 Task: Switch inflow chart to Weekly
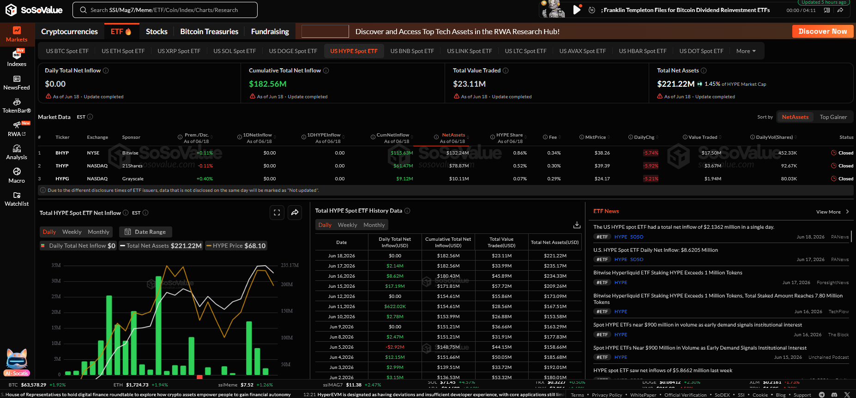tap(72, 232)
